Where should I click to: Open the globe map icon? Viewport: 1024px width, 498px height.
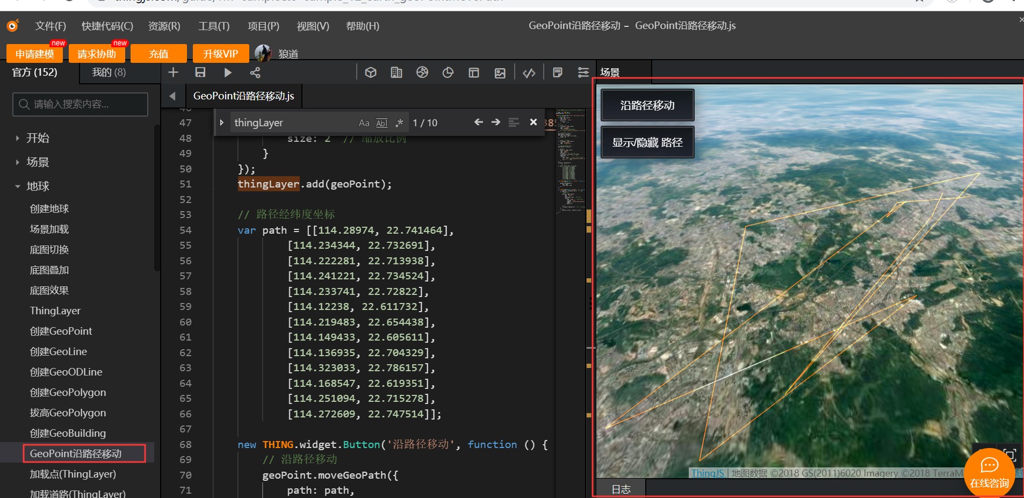[x=422, y=72]
